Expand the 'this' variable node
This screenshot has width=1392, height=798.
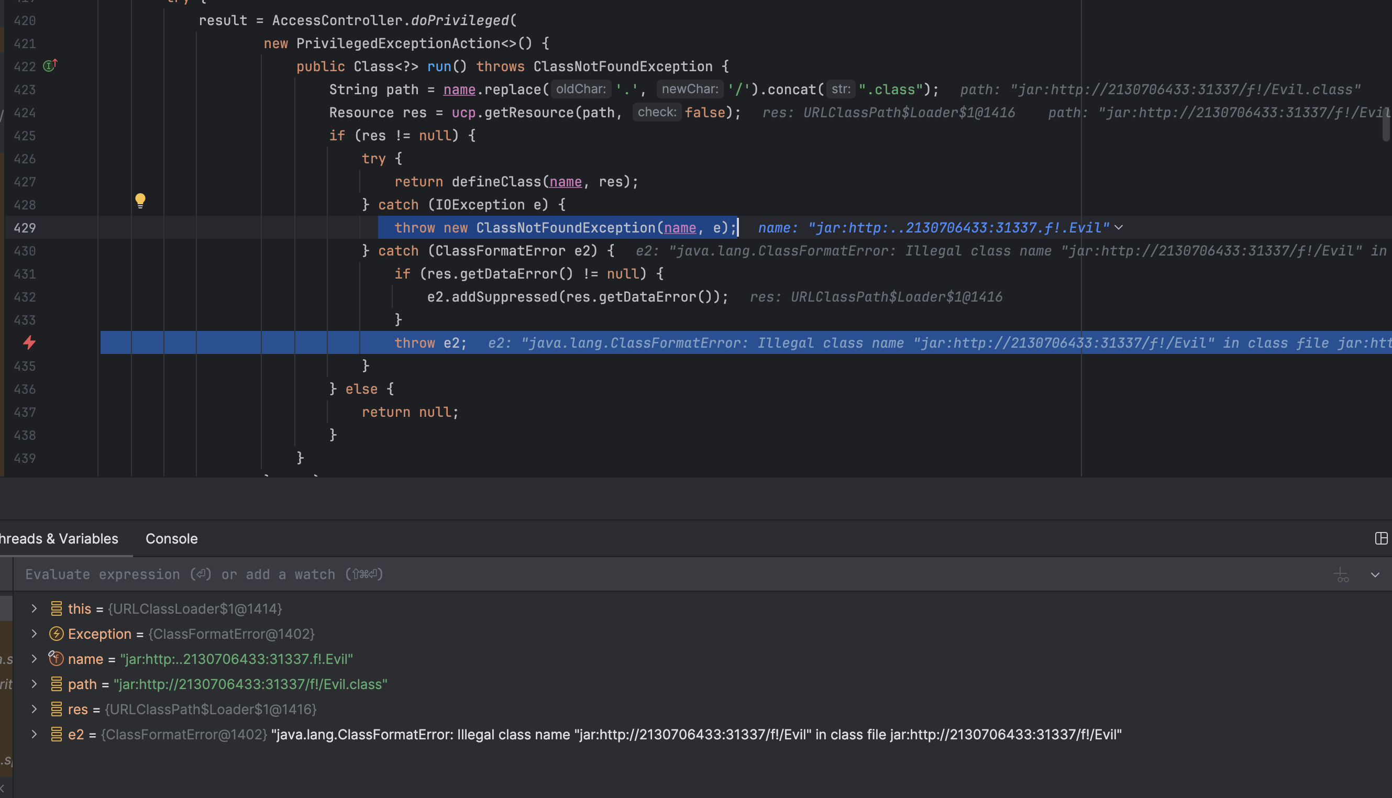click(34, 608)
